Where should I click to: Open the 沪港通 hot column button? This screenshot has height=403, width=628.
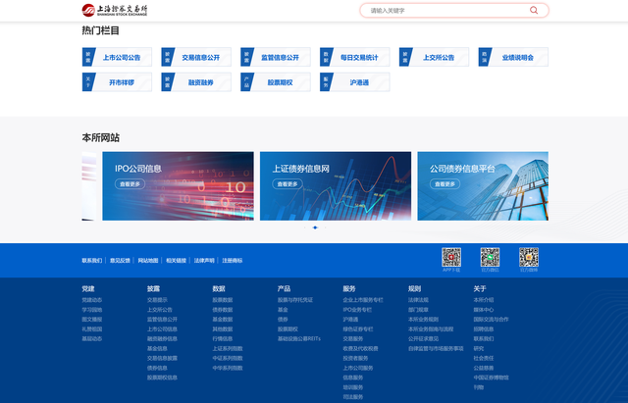click(355, 82)
